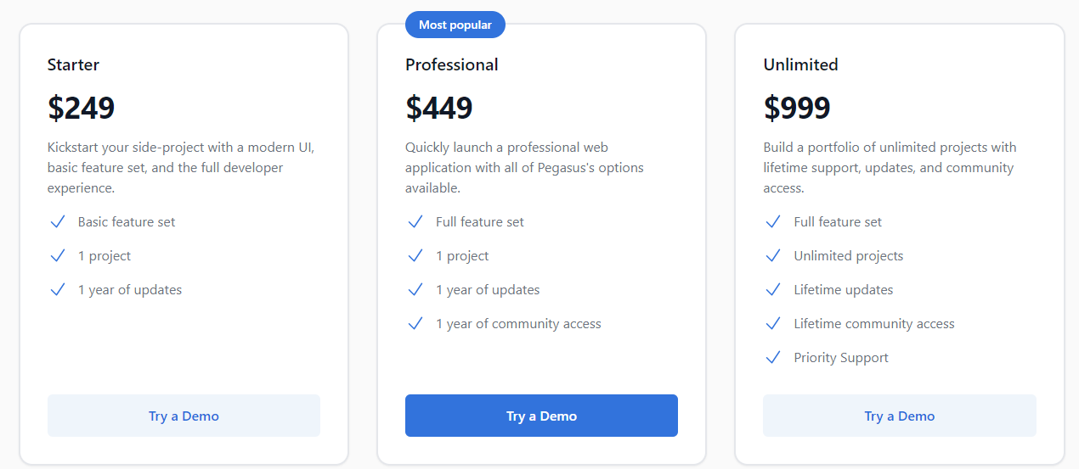Image resolution: width=1079 pixels, height=469 pixels.
Task: Click checkmark next to 1 year of community access
Action: pyautogui.click(x=415, y=324)
